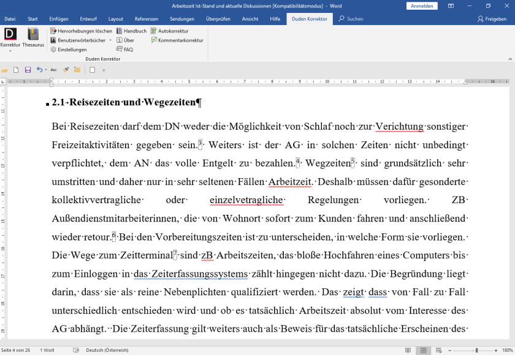Open the Thesaurus
Viewport: 515px width, 355px height.
coord(33,38)
